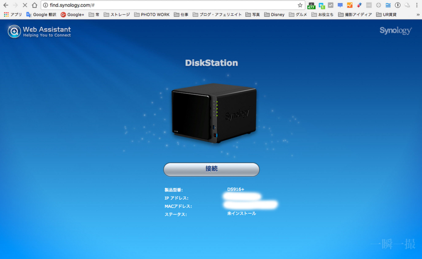The height and width of the screenshot is (259, 422).
Task: Open the アプリ apps shortcut
Action: (x=13, y=14)
